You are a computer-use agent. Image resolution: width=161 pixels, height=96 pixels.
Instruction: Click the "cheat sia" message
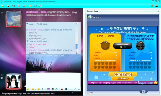[x=33, y=33]
